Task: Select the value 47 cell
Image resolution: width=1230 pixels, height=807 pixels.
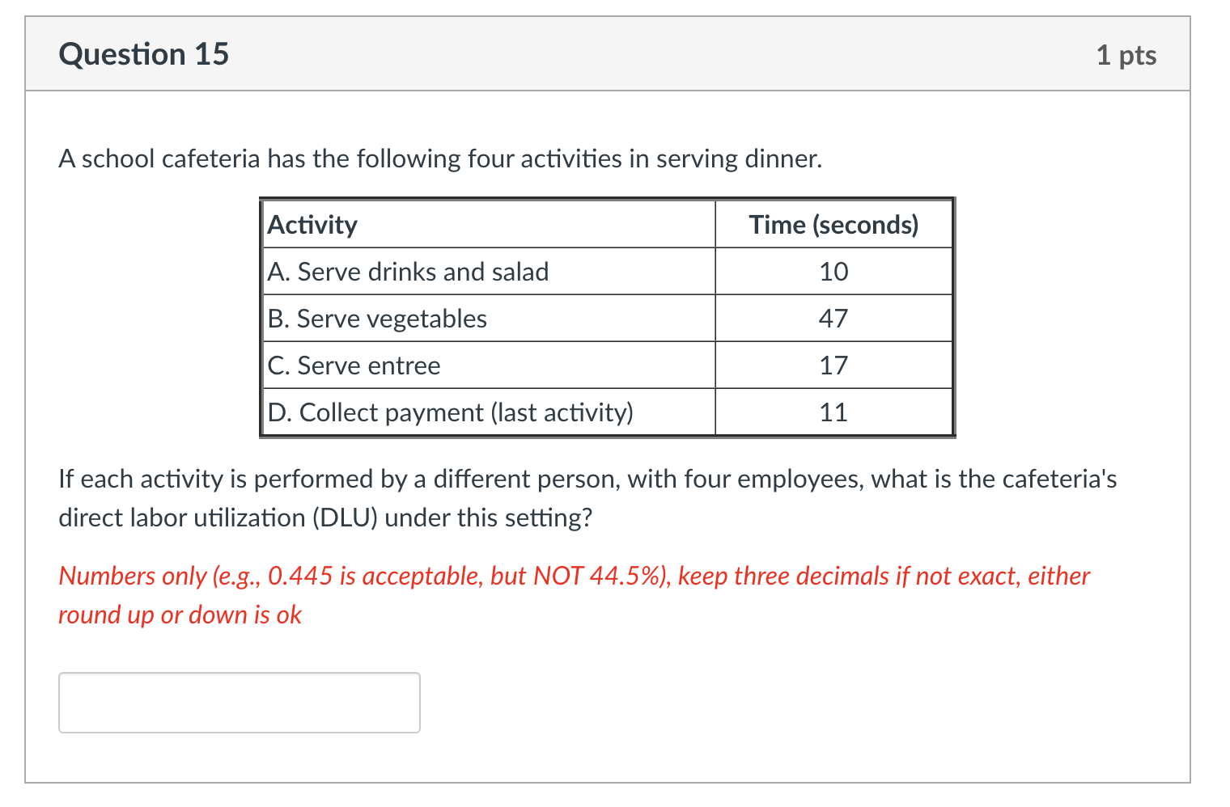Action: click(834, 318)
